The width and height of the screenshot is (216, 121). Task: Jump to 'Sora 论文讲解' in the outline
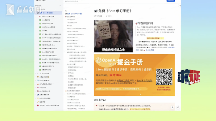click(x=71, y=64)
